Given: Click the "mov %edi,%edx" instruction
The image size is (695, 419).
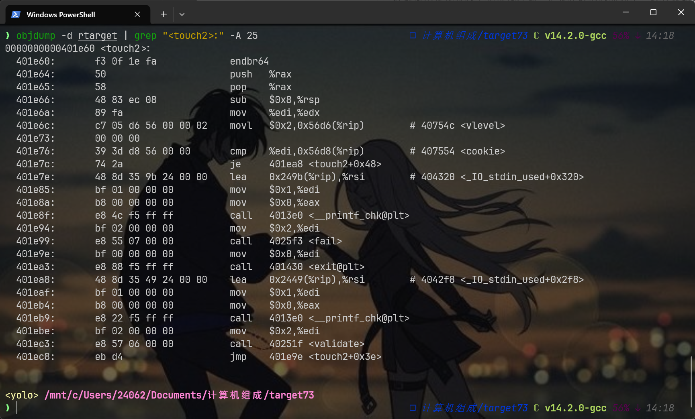Looking at the screenshot, I should (275, 113).
